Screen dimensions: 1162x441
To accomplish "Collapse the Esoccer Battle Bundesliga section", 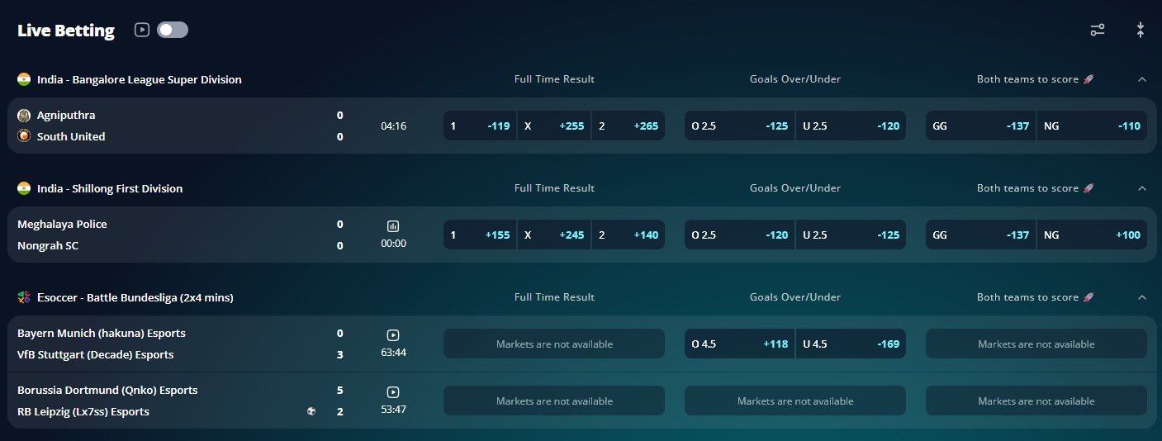I will point(1141,297).
